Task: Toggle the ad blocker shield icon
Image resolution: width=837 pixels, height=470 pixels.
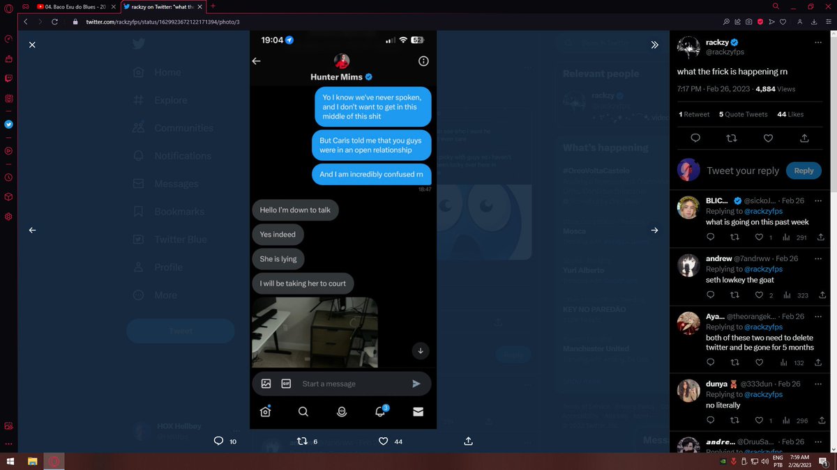Action: [x=760, y=22]
